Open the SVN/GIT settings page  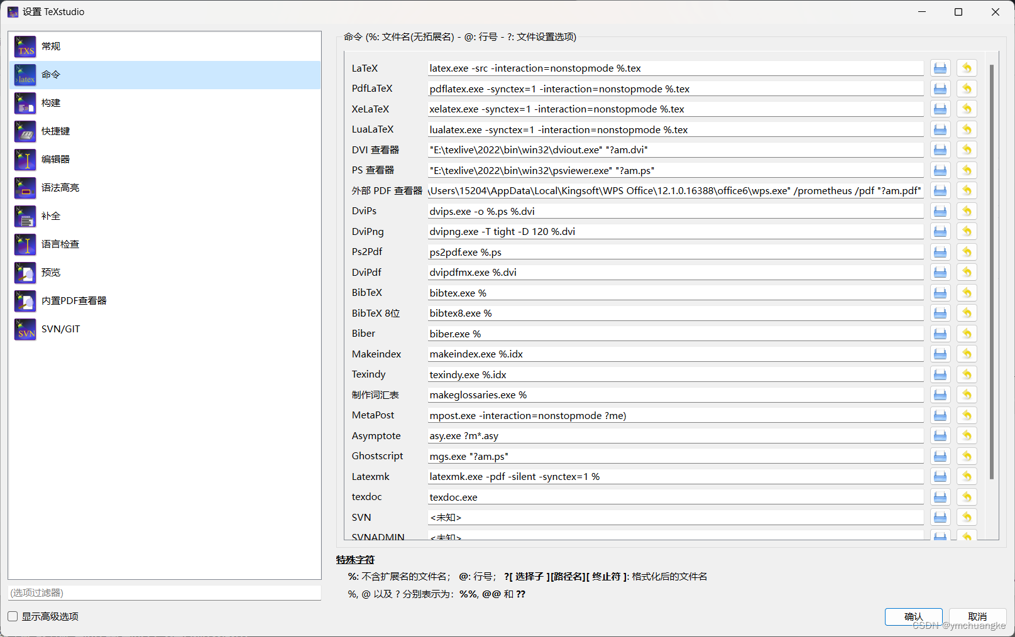click(165, 329)
